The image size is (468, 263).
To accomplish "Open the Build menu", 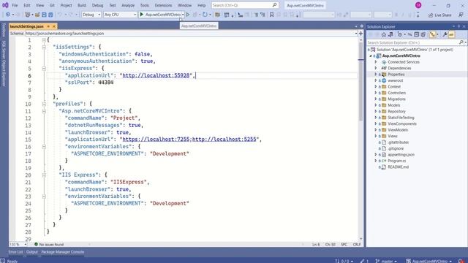I will 82,5.
